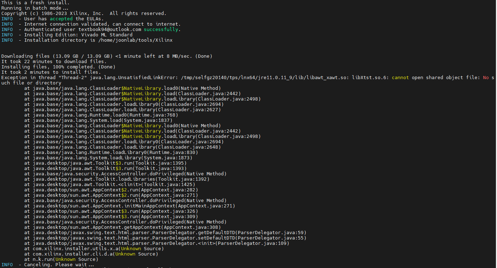Click the ClassLoader.loadLibrary(ClassLoader.java:2627) line

point(123,110)
